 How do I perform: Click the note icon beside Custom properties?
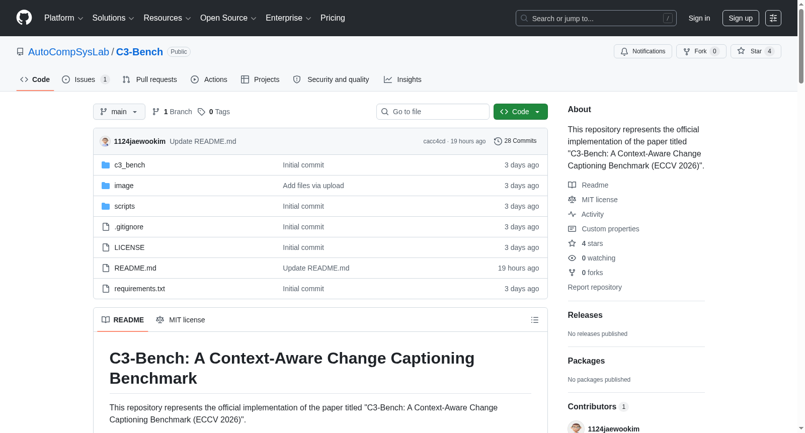click(x=572, y=229)
